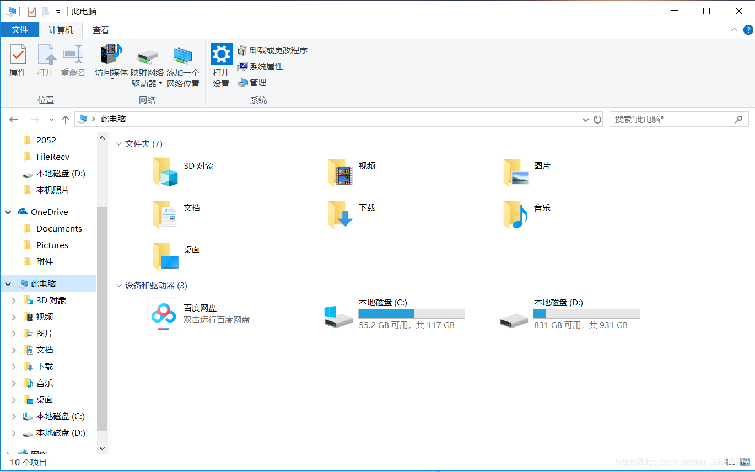Expand 本地磁盘 (C:) in the navigation tree
Screen dimensions: 755x472
pyautogui.click(x=14, y=416)
